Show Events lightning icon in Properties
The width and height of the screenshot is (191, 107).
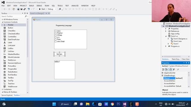[x=174, y=69]
